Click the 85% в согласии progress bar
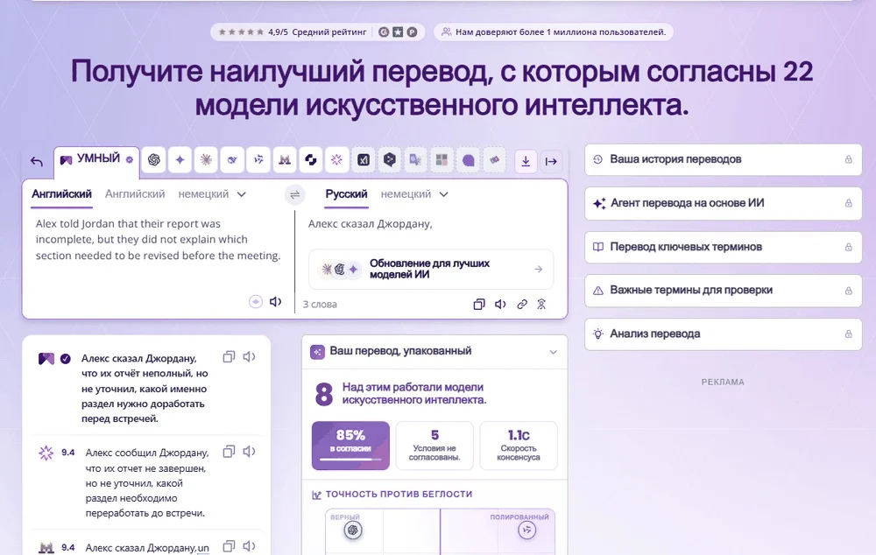 (350, 460)
